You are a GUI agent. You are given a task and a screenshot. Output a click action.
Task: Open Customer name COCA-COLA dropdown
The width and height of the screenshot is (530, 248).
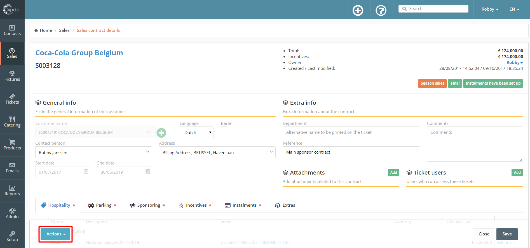coord(95,132)
